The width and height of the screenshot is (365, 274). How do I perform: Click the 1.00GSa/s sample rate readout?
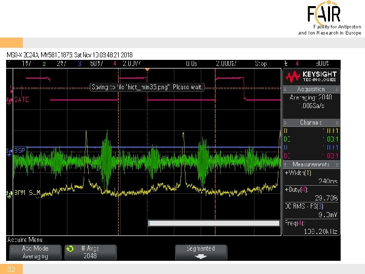(311, 106)
